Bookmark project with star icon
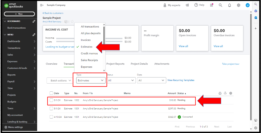Screen dimensions: 261x133 pos(72,22)
